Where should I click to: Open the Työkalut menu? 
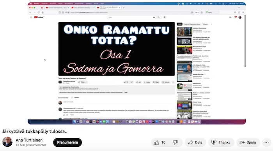click(89, 4)
